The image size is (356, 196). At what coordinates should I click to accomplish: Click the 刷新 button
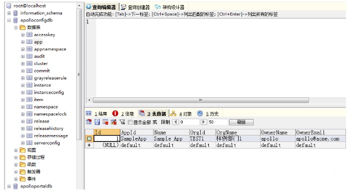241,122
